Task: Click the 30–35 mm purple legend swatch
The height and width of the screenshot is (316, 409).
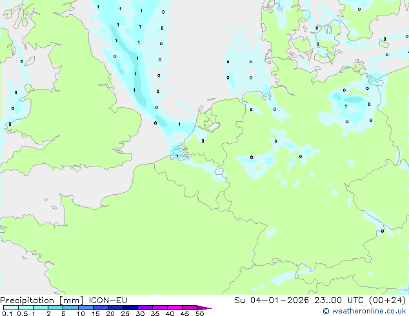Action: [x=145, y=308]
